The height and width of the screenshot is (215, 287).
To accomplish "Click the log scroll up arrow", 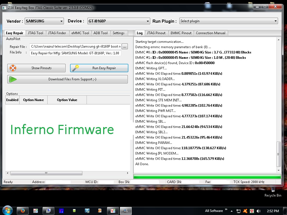I will [278, 40].
